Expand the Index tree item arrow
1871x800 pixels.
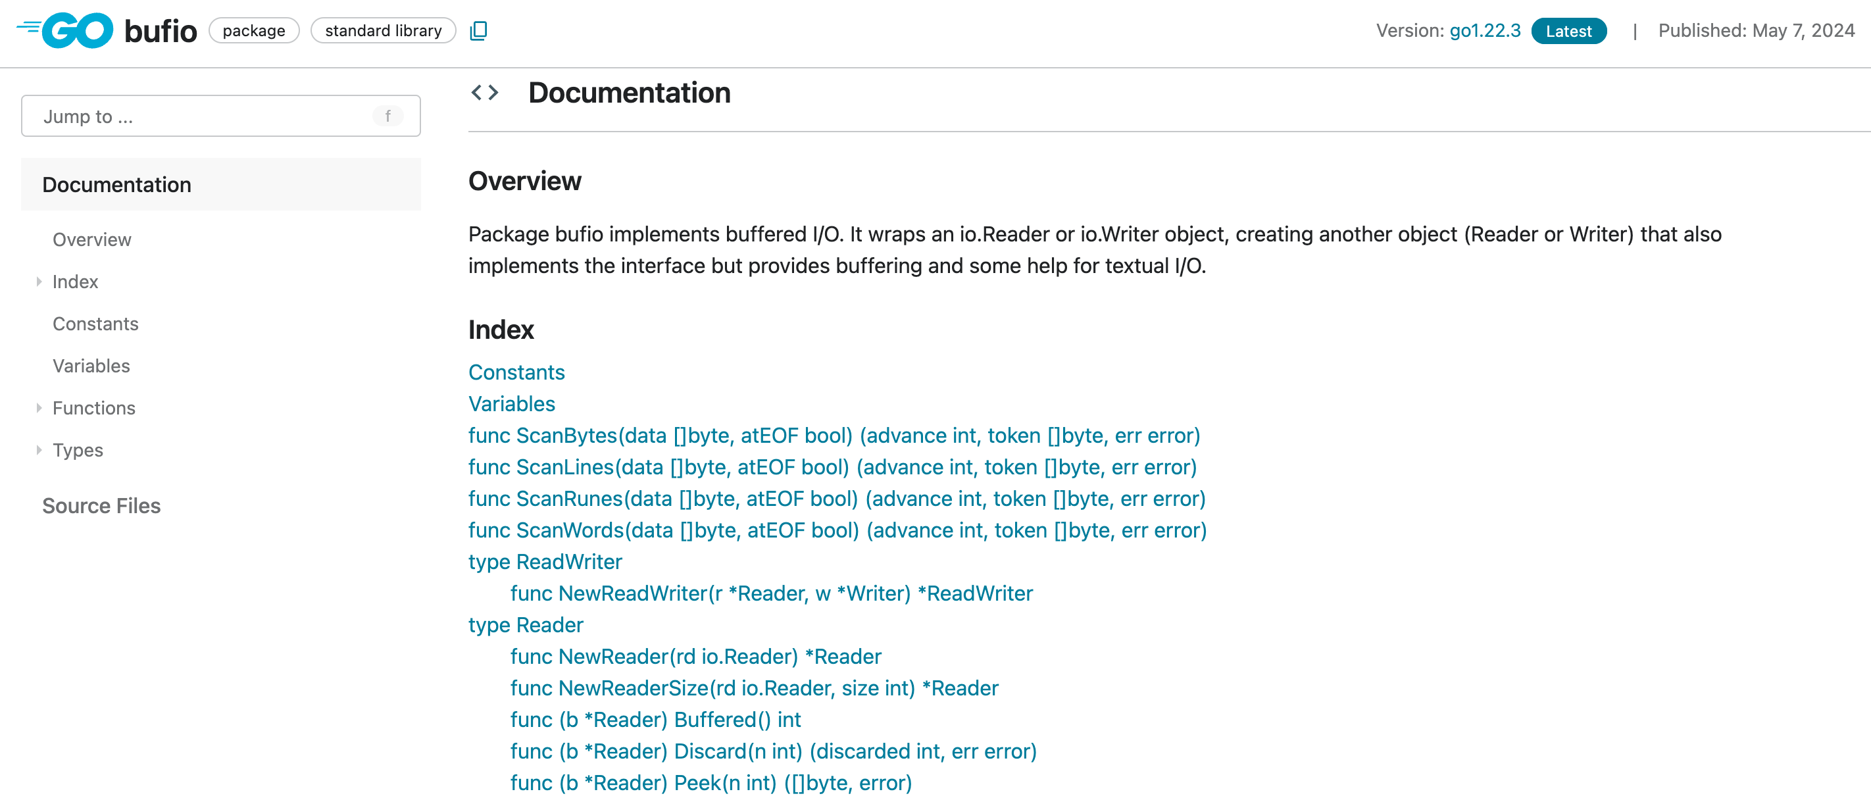(39, 282)
